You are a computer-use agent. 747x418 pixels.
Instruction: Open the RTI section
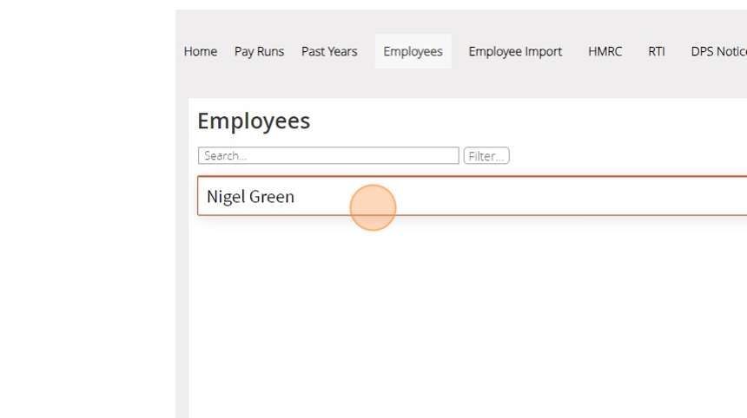click(x=656, y=51)
